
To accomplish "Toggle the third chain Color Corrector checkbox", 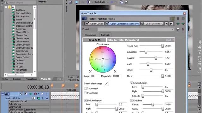I will (x=142, y=24).
